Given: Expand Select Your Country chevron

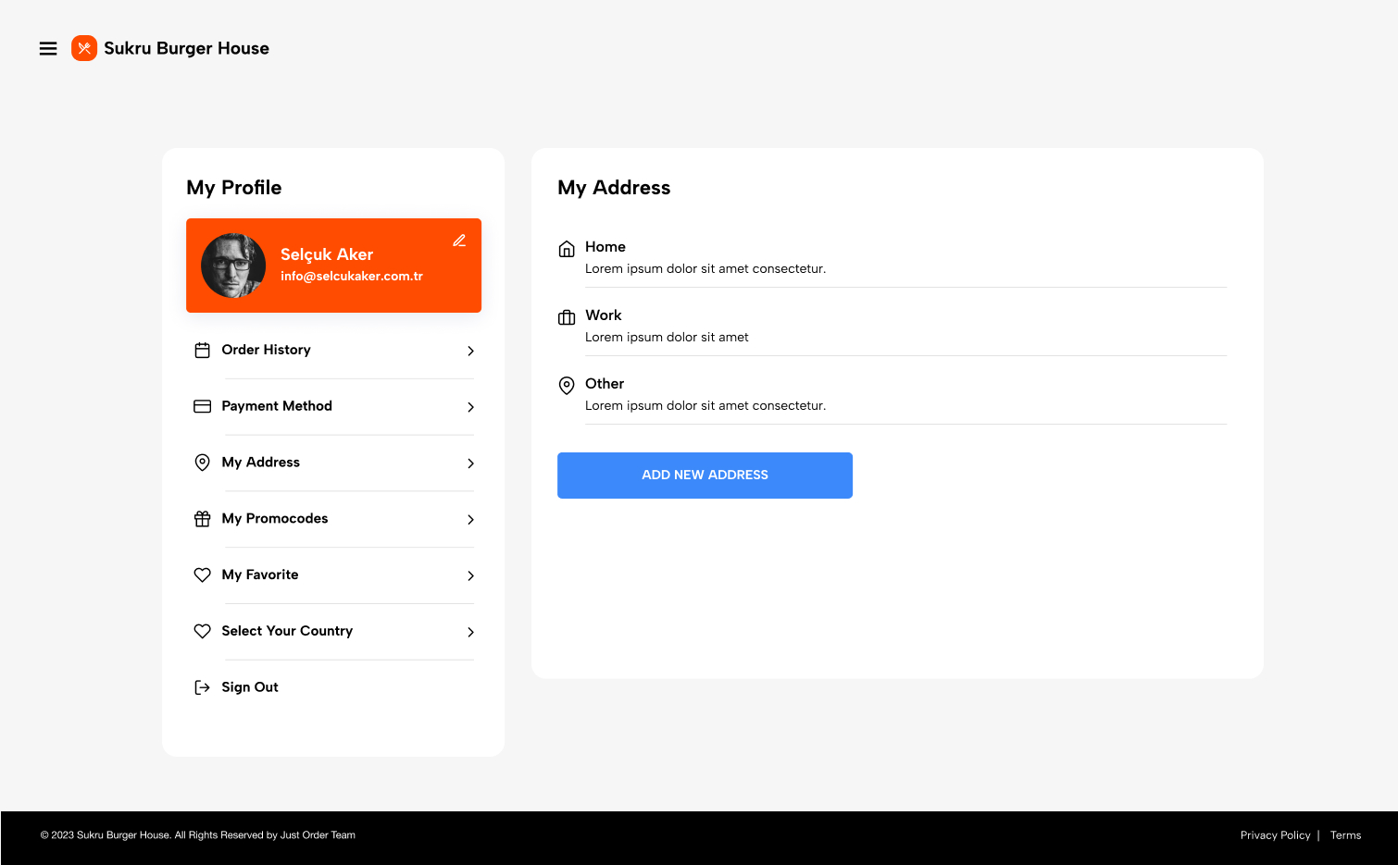Looking at the screenshot, I should [x=470, y=632].
